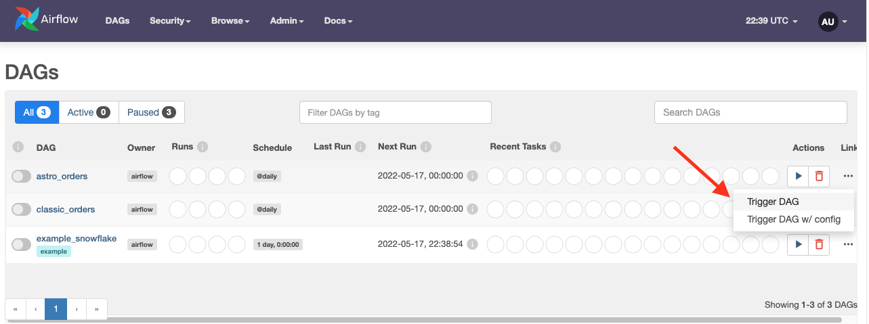
Task: Click the play trigger icon for example_snowflake
Action: (798, 244)
